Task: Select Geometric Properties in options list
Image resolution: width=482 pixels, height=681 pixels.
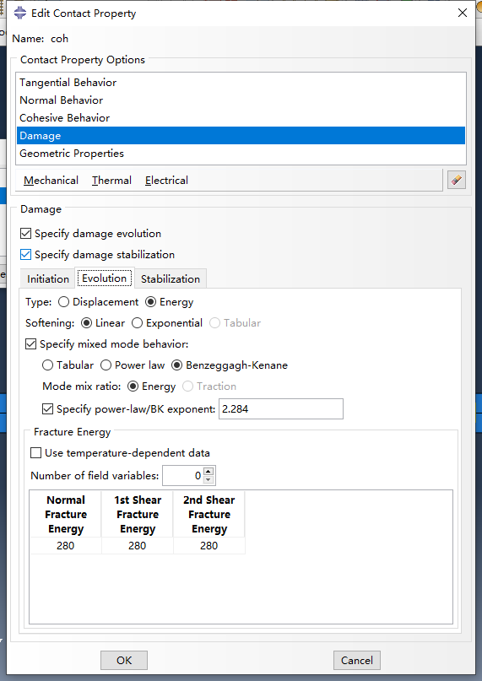Action: [241, 154]
